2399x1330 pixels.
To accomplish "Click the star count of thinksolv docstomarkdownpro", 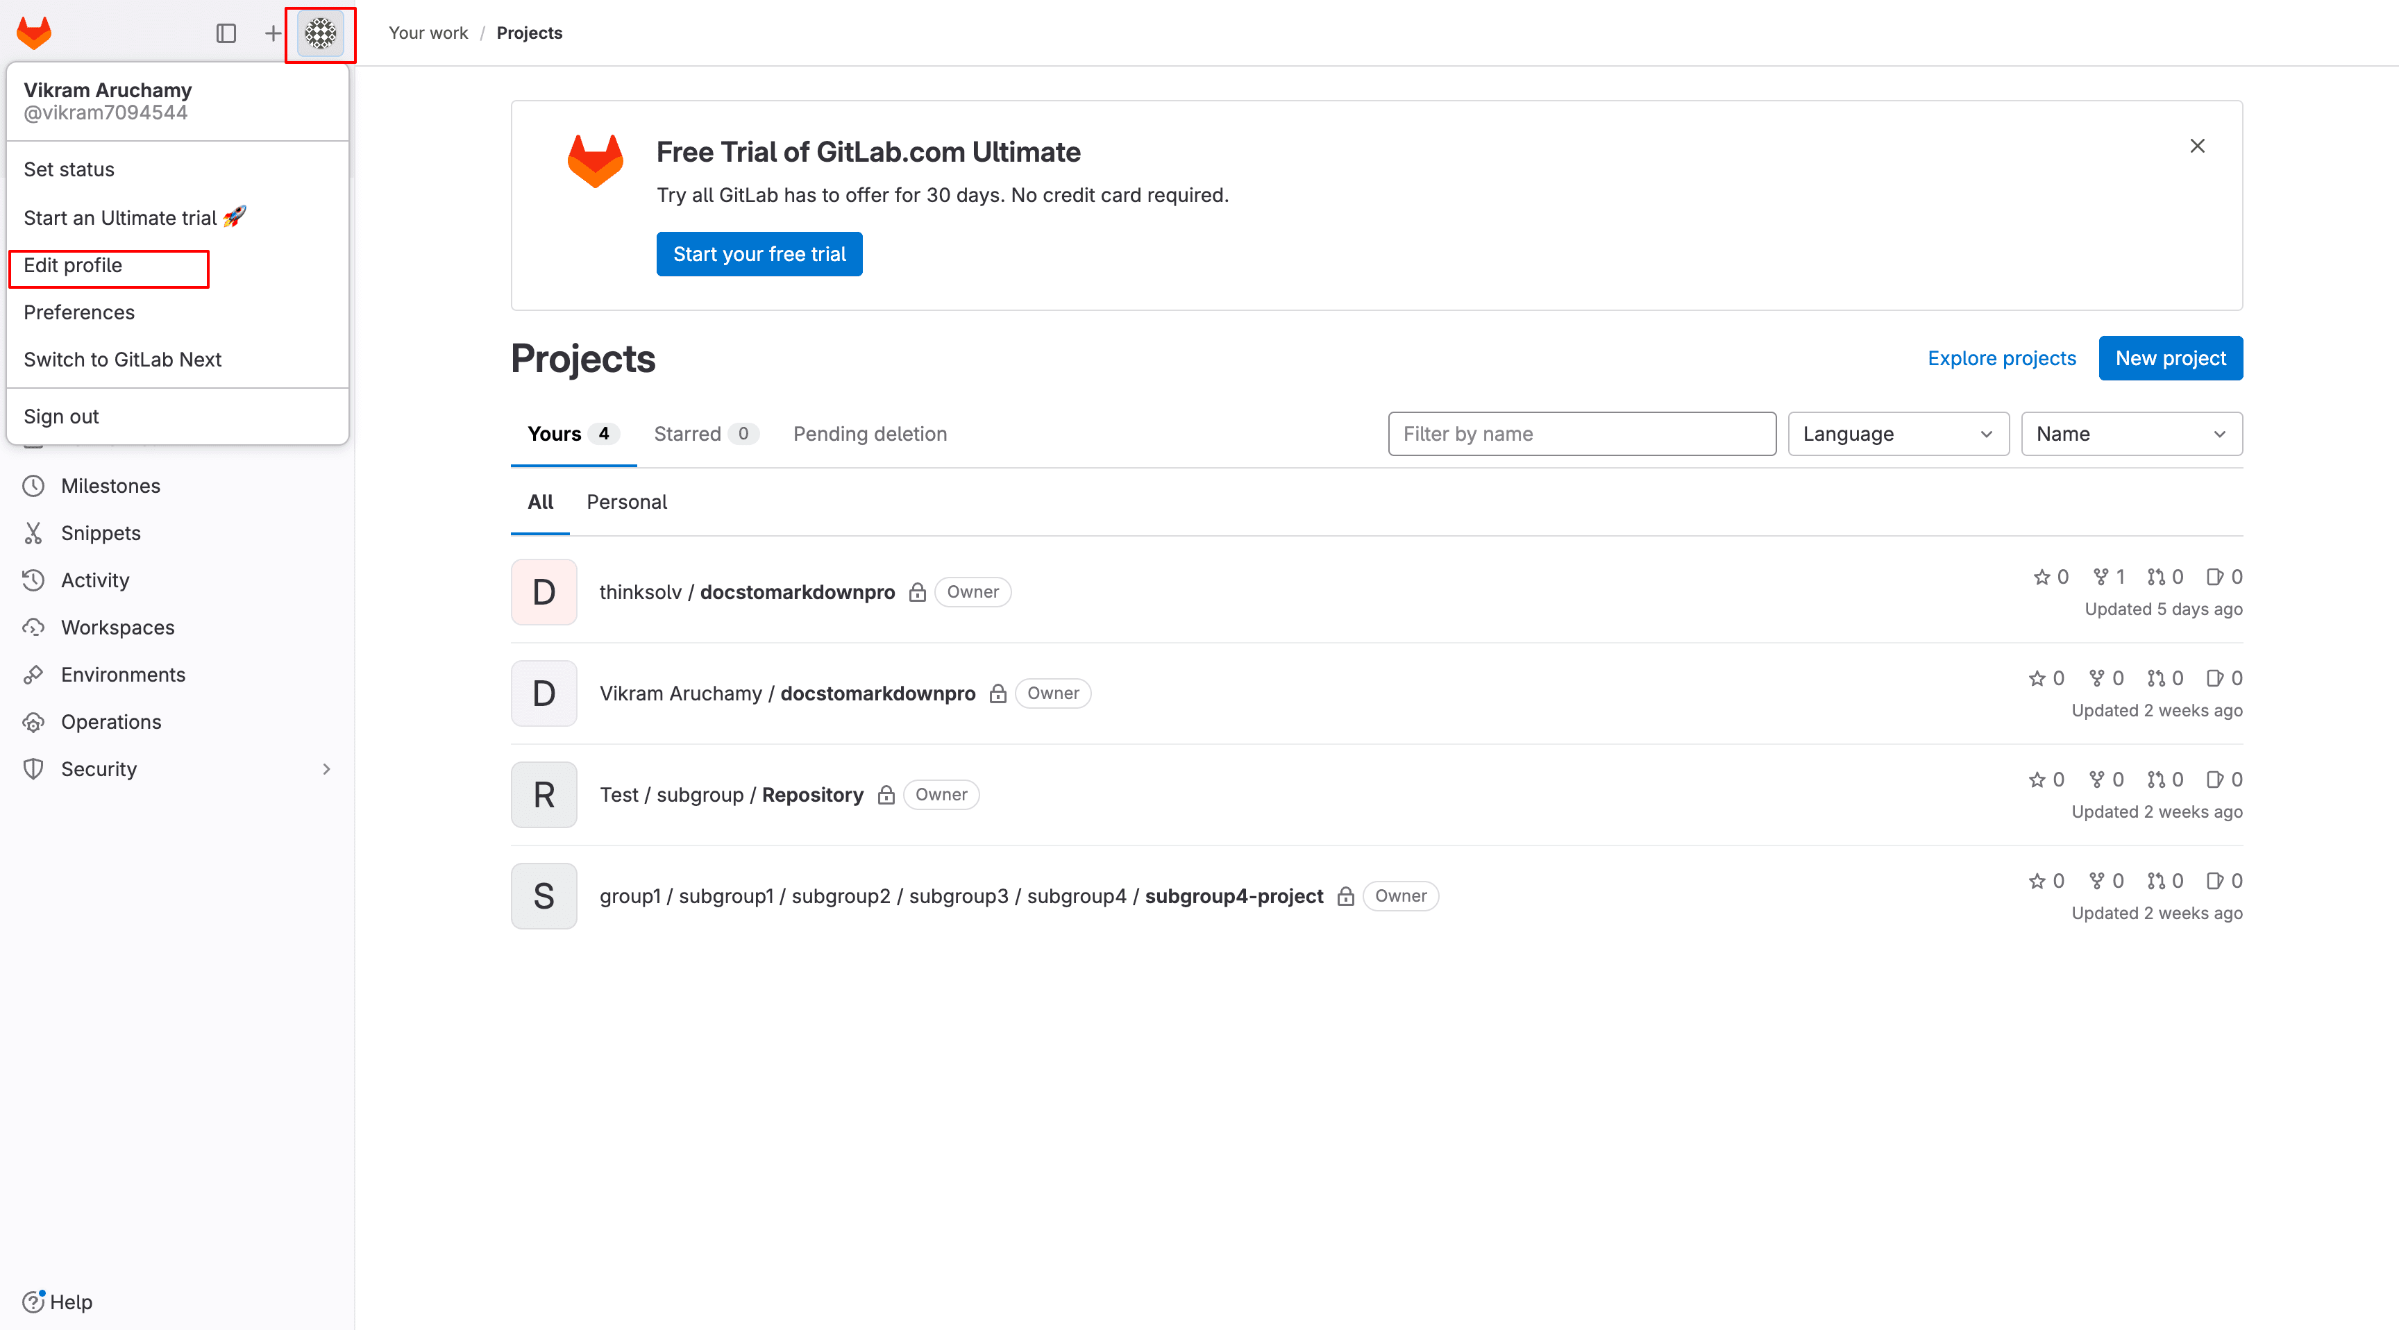I will (2051, 578).
